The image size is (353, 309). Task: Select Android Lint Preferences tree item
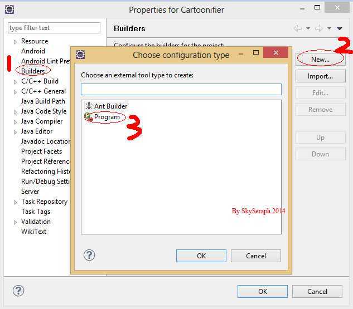(46, 61)
